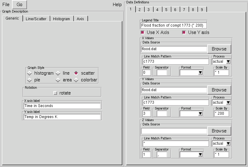The height and width of the screenshot is (167, 248).
Task: Pick the colorbar graph style
Action: (x=76, y=80)
